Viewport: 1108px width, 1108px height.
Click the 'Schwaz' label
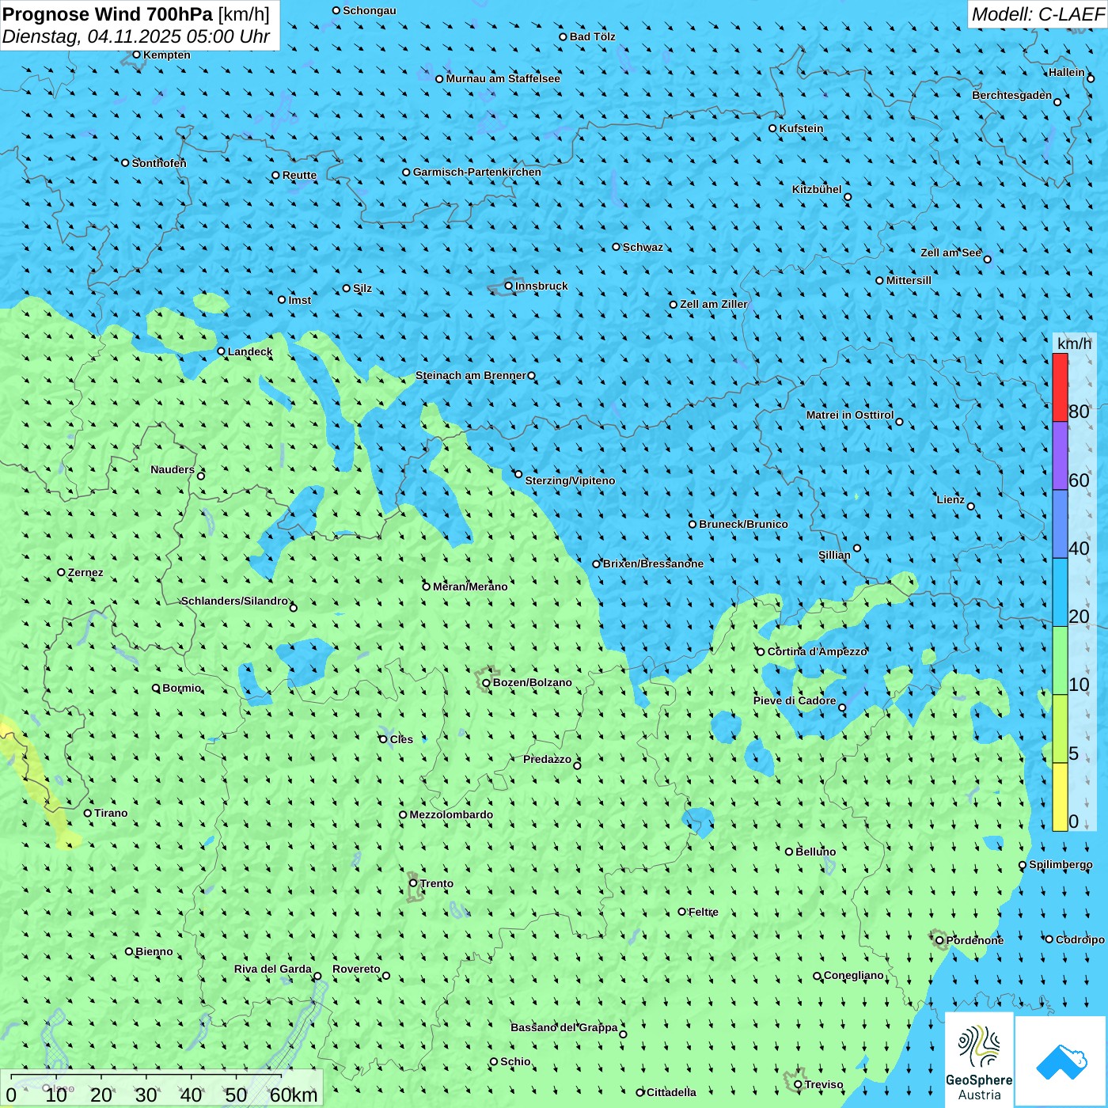click(x=643, y=247)
